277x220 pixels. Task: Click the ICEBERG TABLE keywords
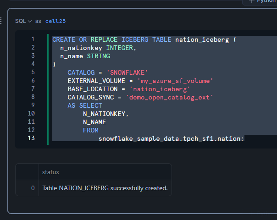click(x=146, y=39)
